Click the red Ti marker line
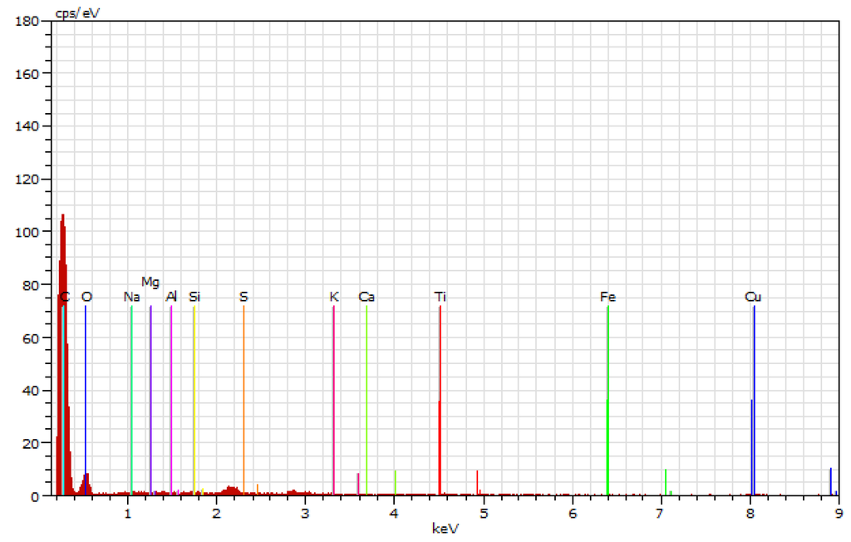The image size is (851, 542). coord(440,400)
